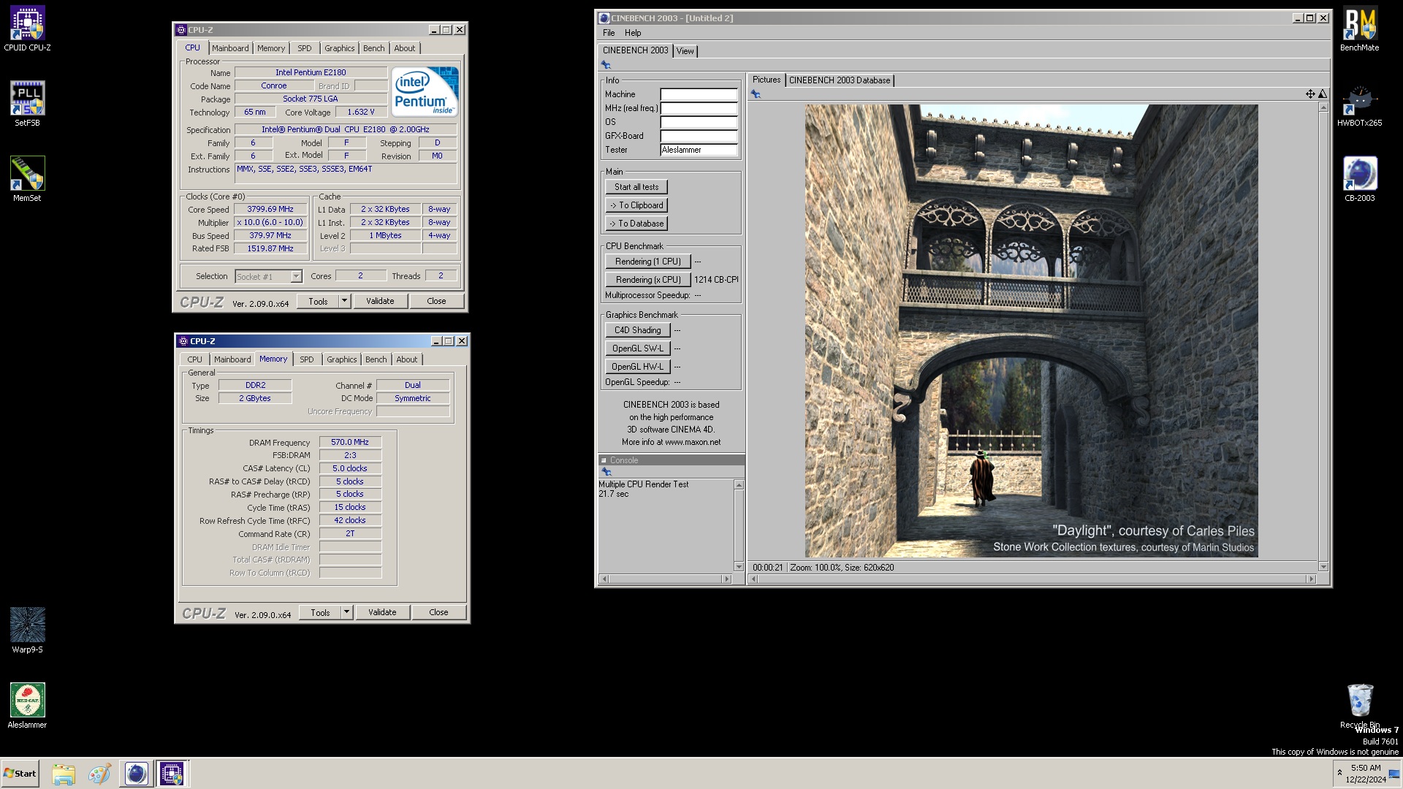Open the Socket #1 selection dropdown
This screenshot has width=1403, height=789.
295,276
